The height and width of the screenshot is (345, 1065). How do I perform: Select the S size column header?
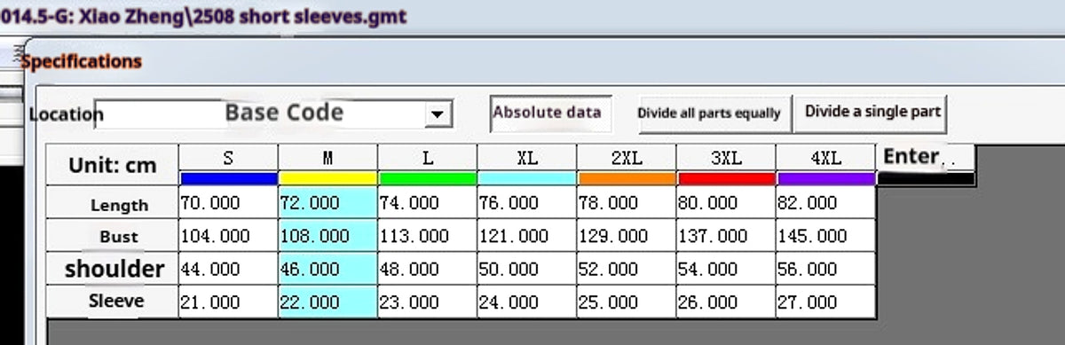pyautogui.click(x=228, y=158)
